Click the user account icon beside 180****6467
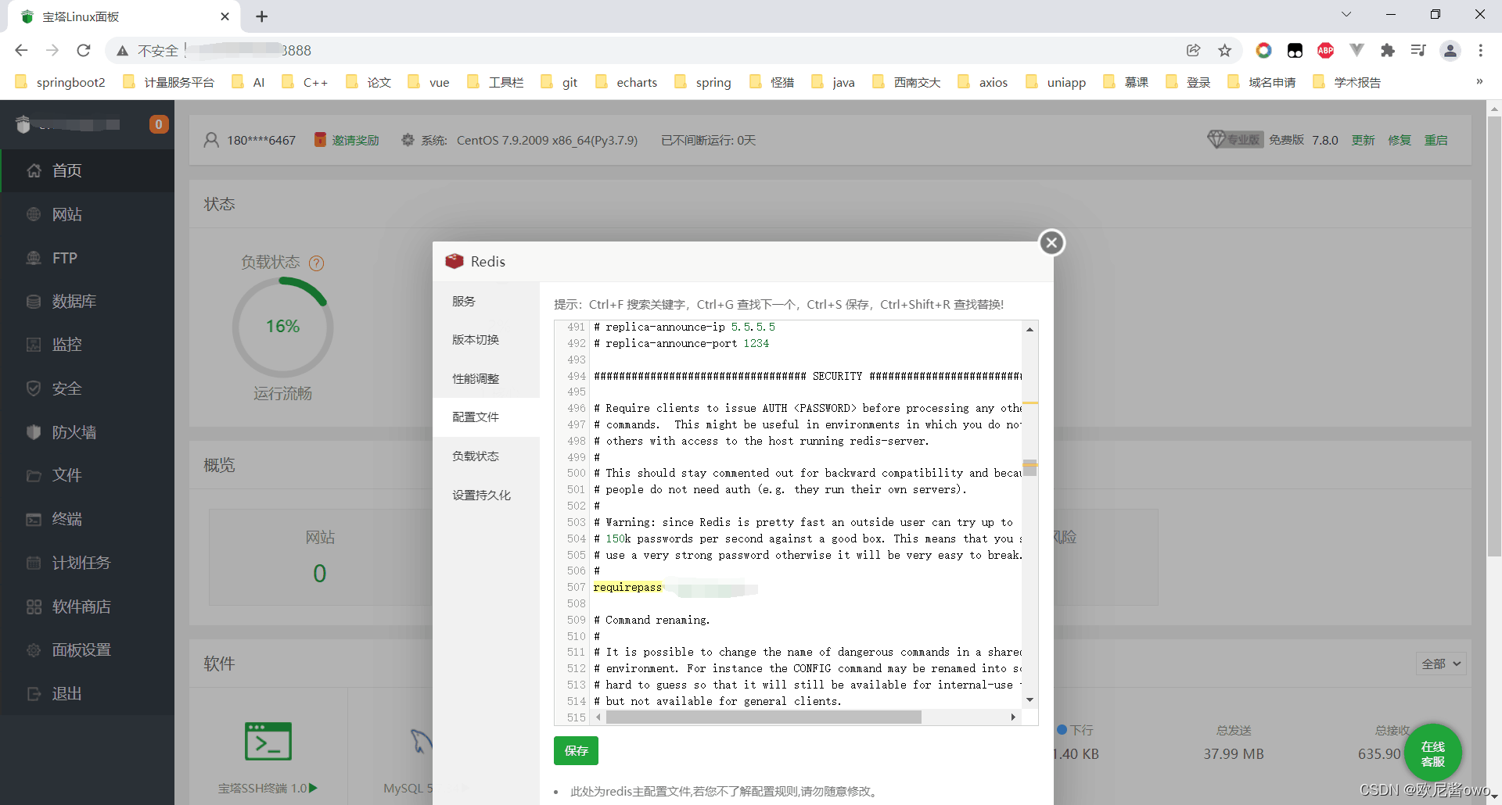This screenshot has height=805, width=1502. (x=211, y=140)
